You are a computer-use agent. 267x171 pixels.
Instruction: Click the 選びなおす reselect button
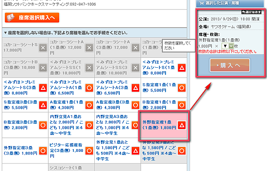(251, 12)
